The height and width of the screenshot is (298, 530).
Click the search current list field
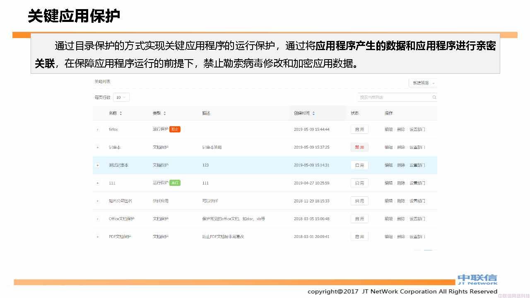(x=397, y=97)
